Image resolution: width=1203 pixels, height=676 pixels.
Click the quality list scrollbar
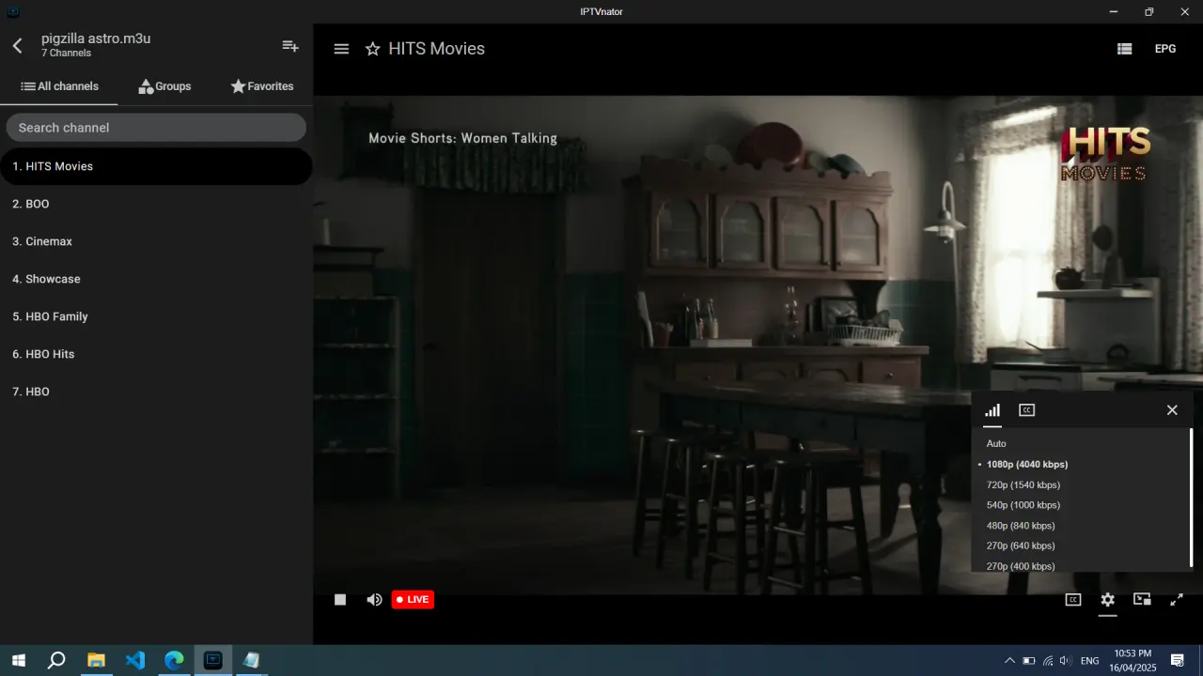(1191, 498)
